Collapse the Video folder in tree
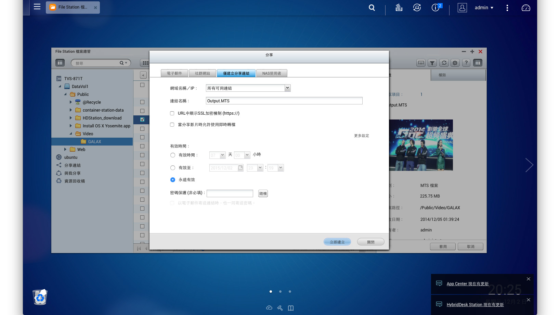The height and width of the screenshot is (315, 560). 71,134
